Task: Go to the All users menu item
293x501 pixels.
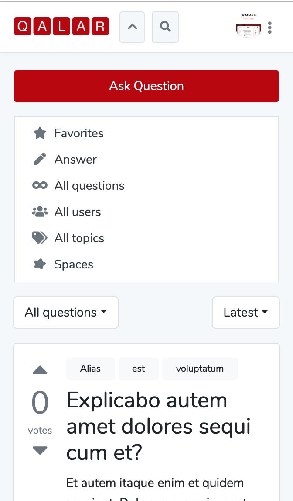Action: [x=78, y=212]
